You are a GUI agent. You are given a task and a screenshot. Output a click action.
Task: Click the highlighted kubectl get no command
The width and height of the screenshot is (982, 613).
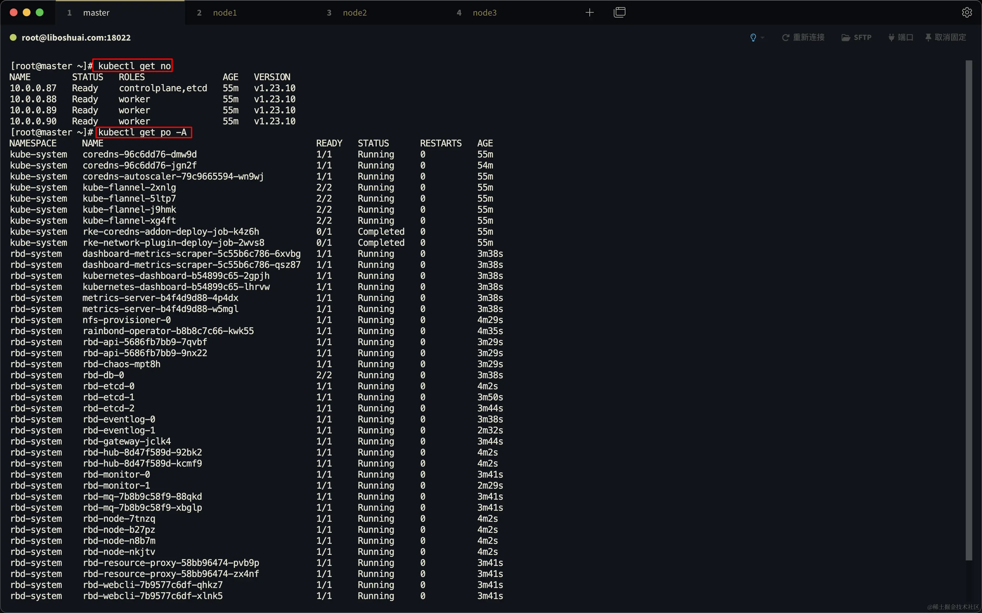click(x=134, y=66)
